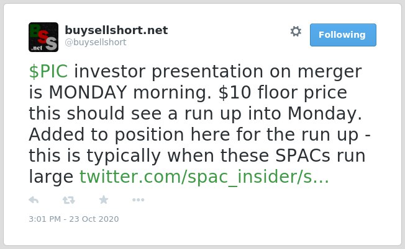Expand user options via the gear dropdown
This screenshot has height=249, width=405.
pos(296,32)
